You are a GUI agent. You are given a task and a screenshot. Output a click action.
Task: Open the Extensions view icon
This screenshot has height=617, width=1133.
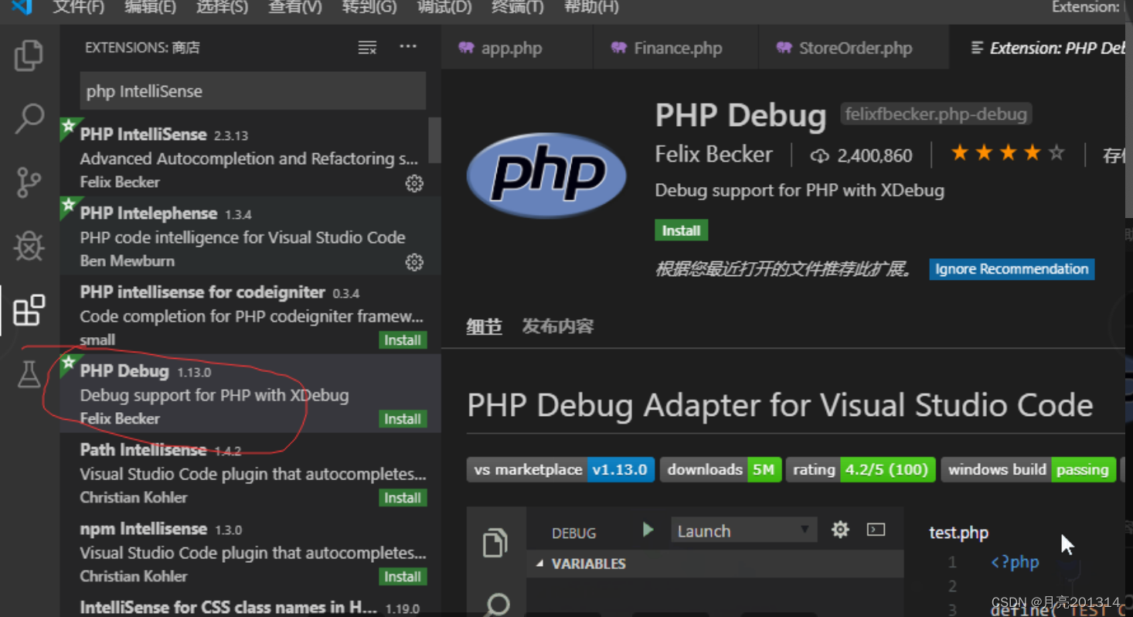pyautogui.click(x=29, y=311)
